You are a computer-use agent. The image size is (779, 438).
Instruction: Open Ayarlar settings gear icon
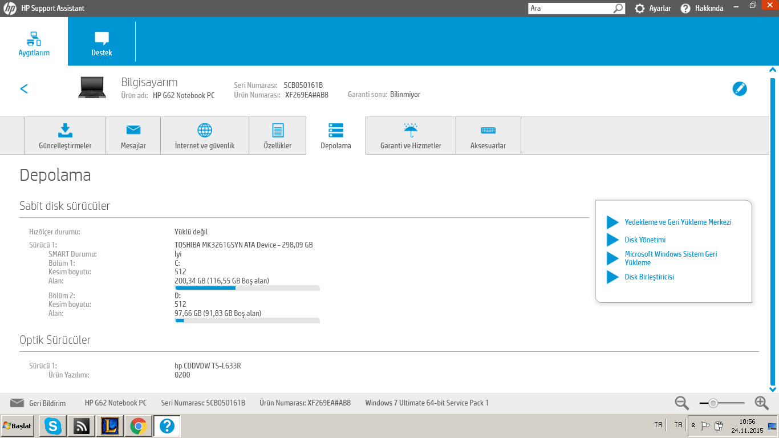(x=640, y=9)
